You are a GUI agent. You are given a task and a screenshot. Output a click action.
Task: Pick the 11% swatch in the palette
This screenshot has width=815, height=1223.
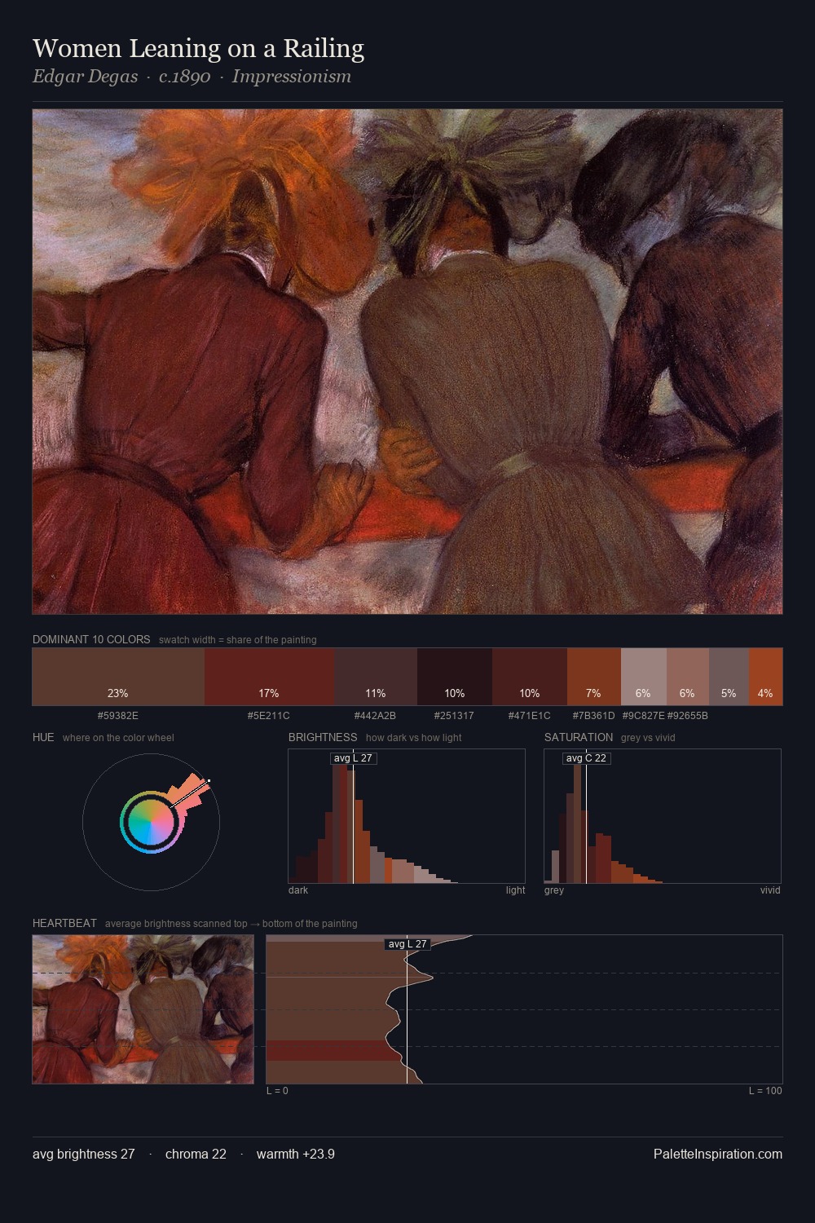376,677
